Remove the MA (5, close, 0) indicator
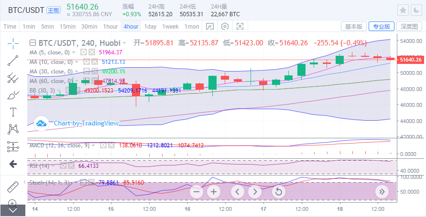This screenshot has height=217, width=426. coord(92,52)
